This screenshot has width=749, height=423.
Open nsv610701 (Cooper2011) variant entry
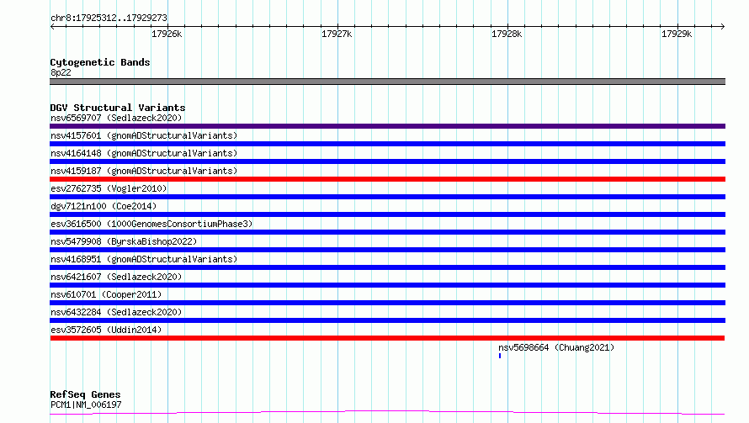point(106,294)
